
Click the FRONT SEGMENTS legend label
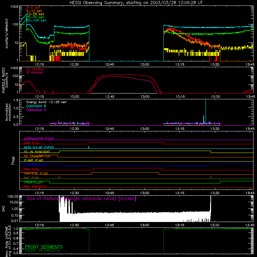point(44,247)
